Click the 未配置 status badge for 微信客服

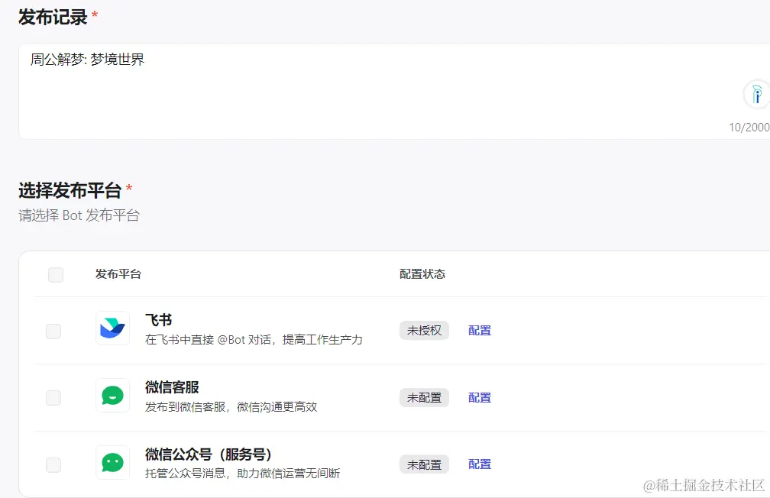point(424,398)
